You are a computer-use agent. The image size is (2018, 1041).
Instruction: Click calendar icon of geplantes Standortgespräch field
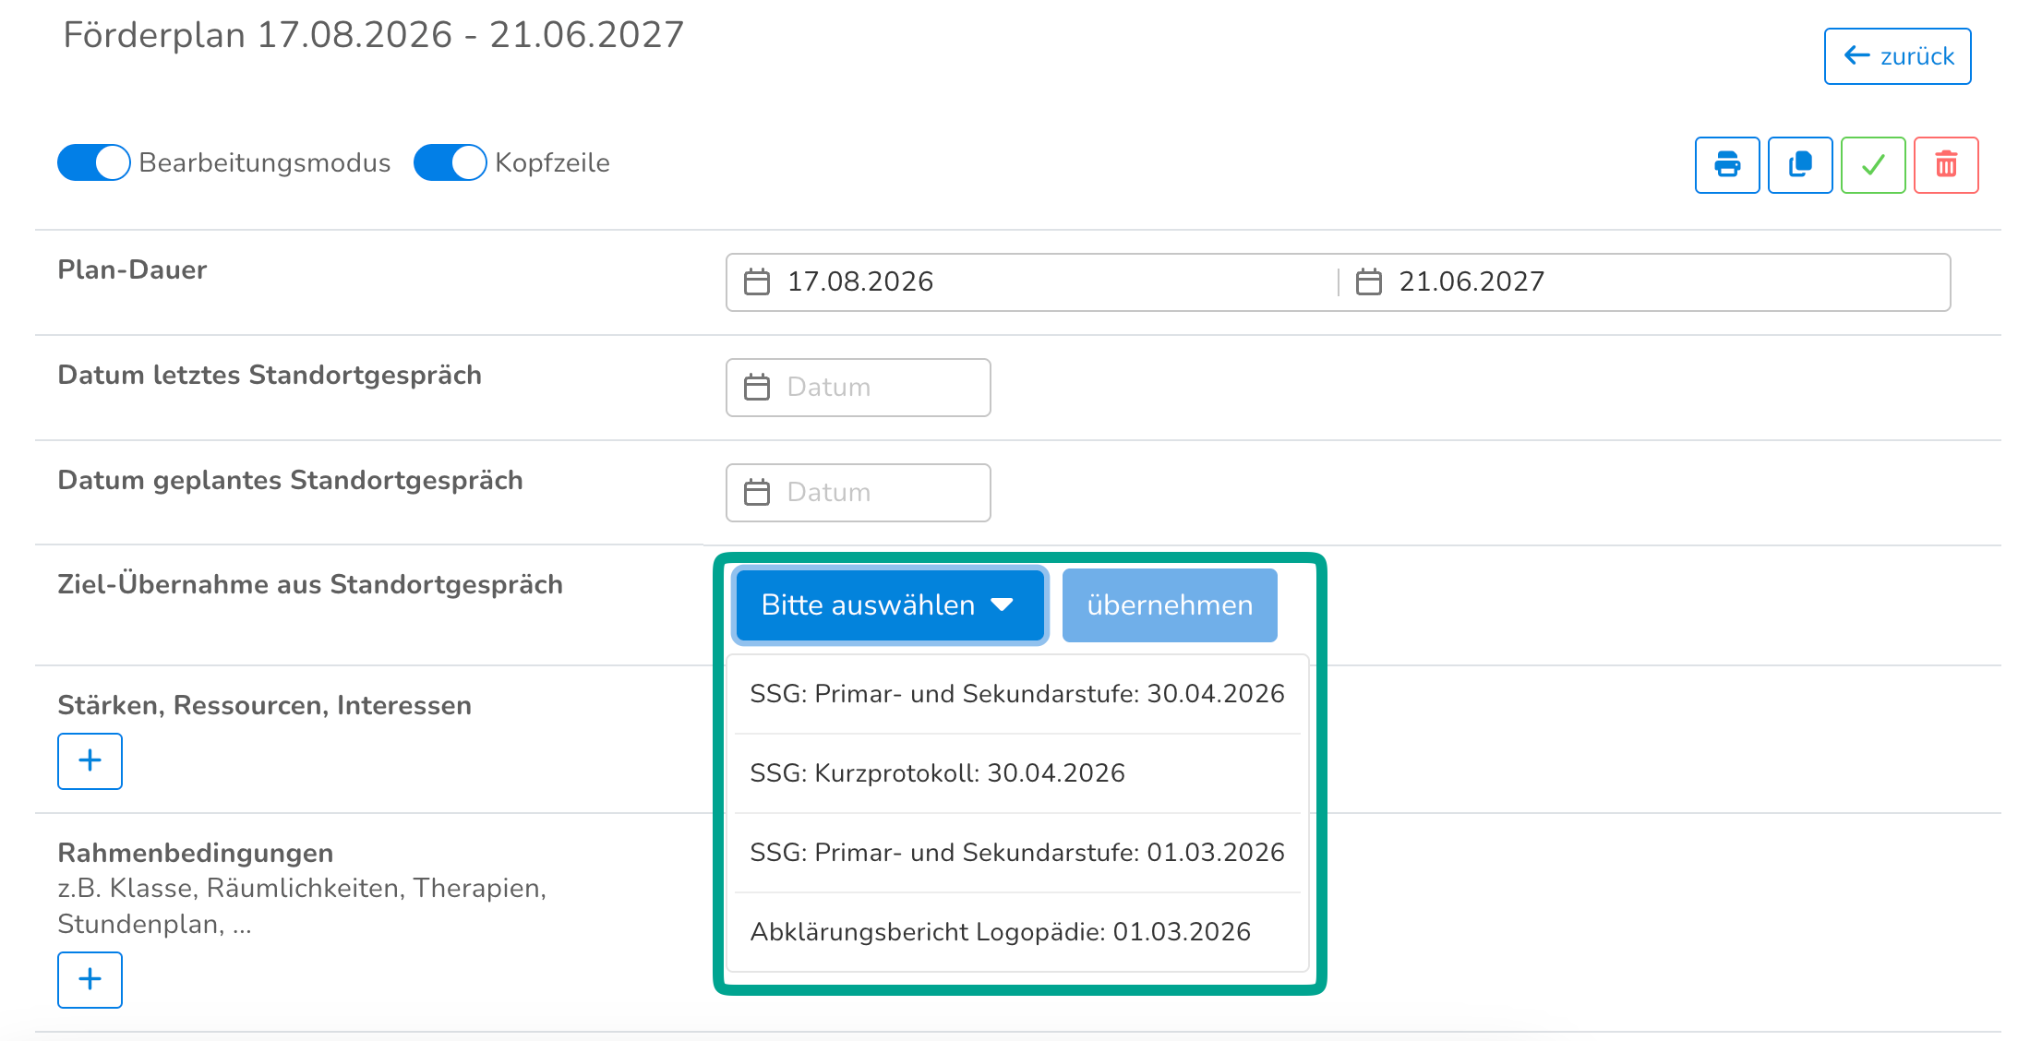(x=757, y=492)
